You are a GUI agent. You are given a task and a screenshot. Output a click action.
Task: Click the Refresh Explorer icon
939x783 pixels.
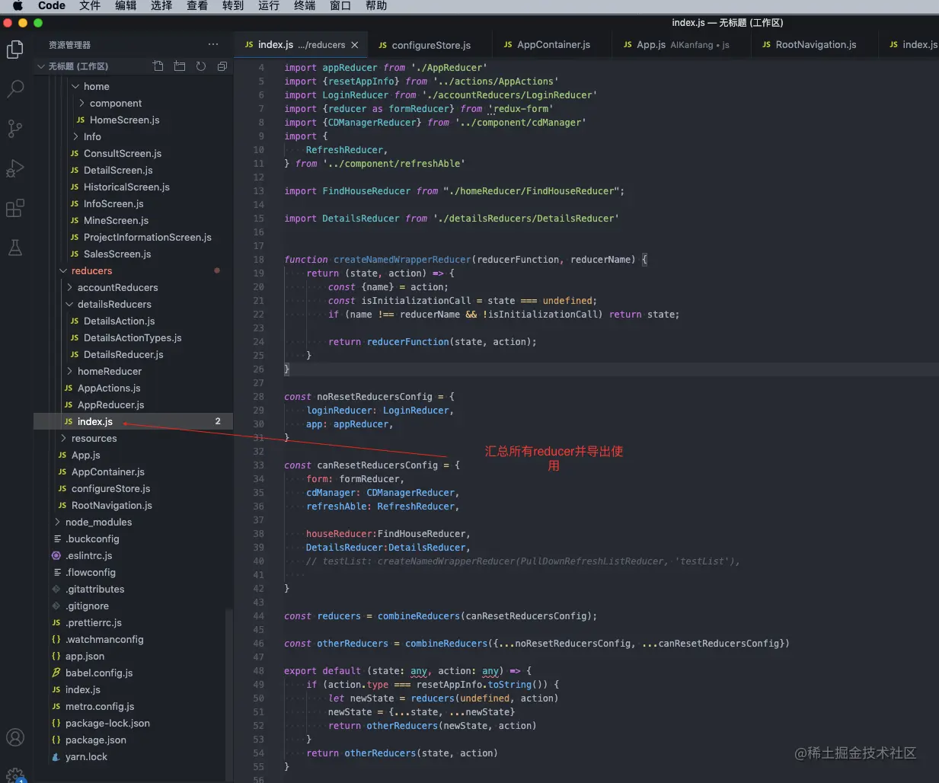point(201,66)
